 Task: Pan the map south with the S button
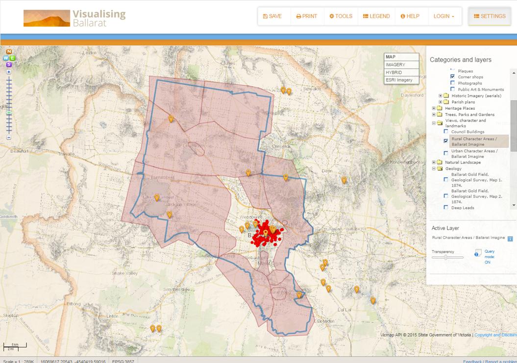(x=9, y=65)
